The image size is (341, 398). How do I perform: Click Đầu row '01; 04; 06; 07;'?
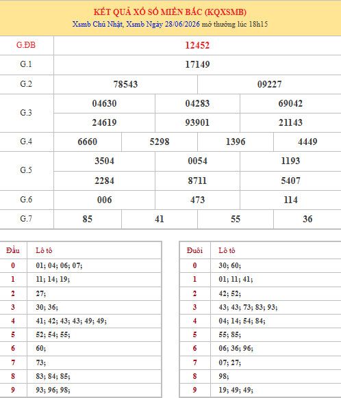coord(59,265)
